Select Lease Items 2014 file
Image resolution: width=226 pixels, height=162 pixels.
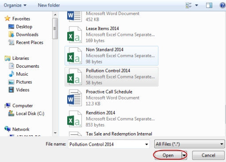(x=111, y=35)
